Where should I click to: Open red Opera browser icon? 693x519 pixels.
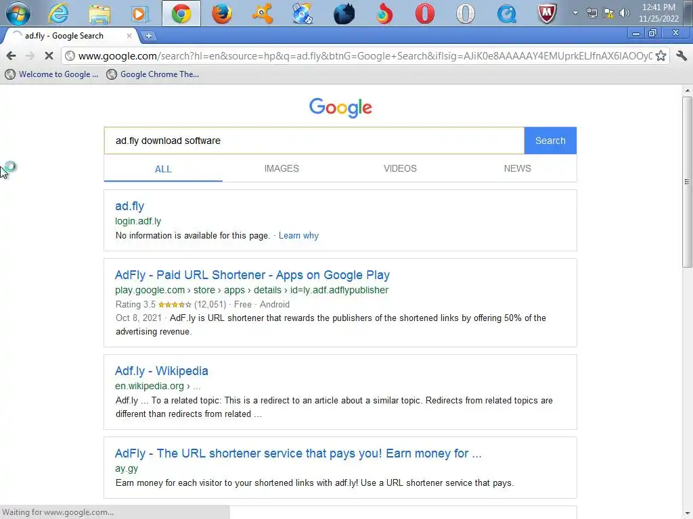click(425, 14)
